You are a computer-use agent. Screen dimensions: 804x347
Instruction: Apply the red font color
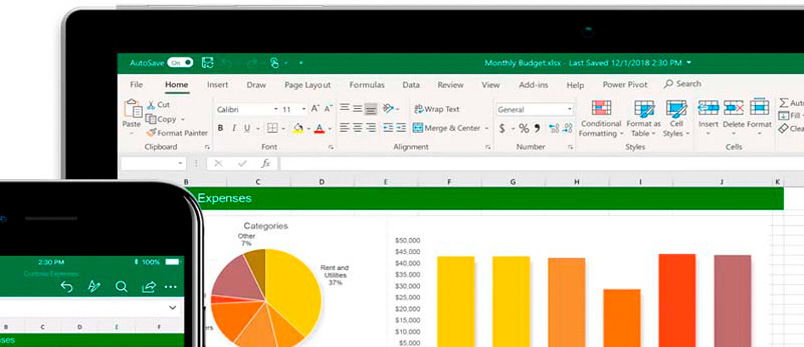(320, 128)
